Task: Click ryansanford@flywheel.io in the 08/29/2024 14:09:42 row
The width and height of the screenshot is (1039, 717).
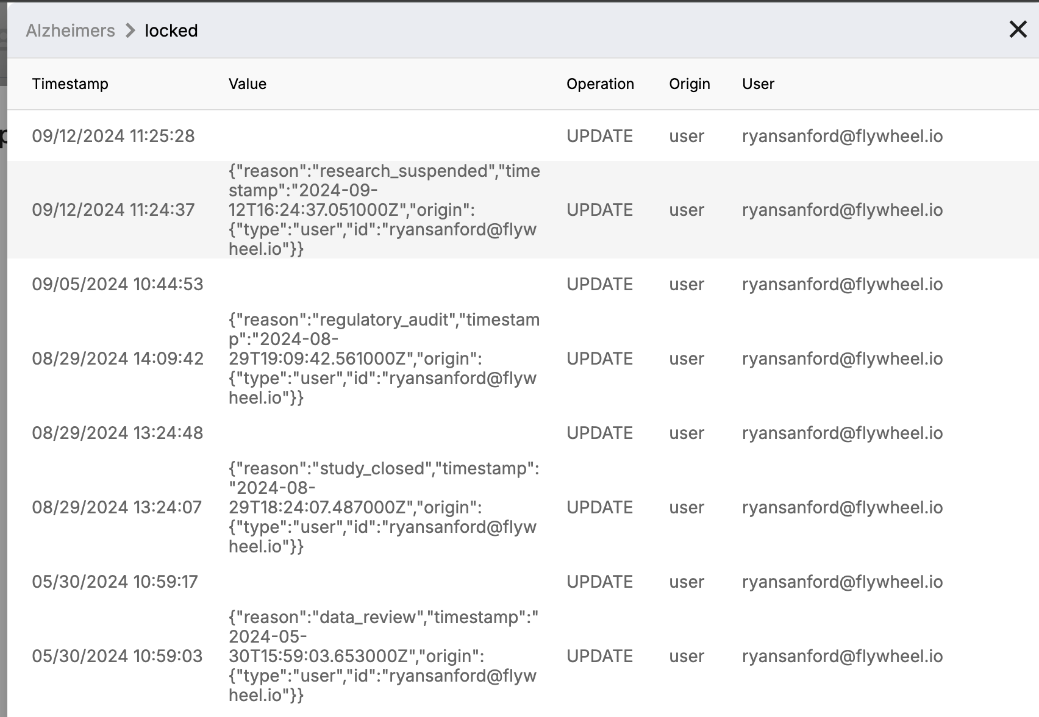Action: 843,358
